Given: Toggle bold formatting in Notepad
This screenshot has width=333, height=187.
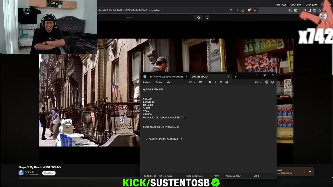Looking at the screenshot, I should pos(210,82).
